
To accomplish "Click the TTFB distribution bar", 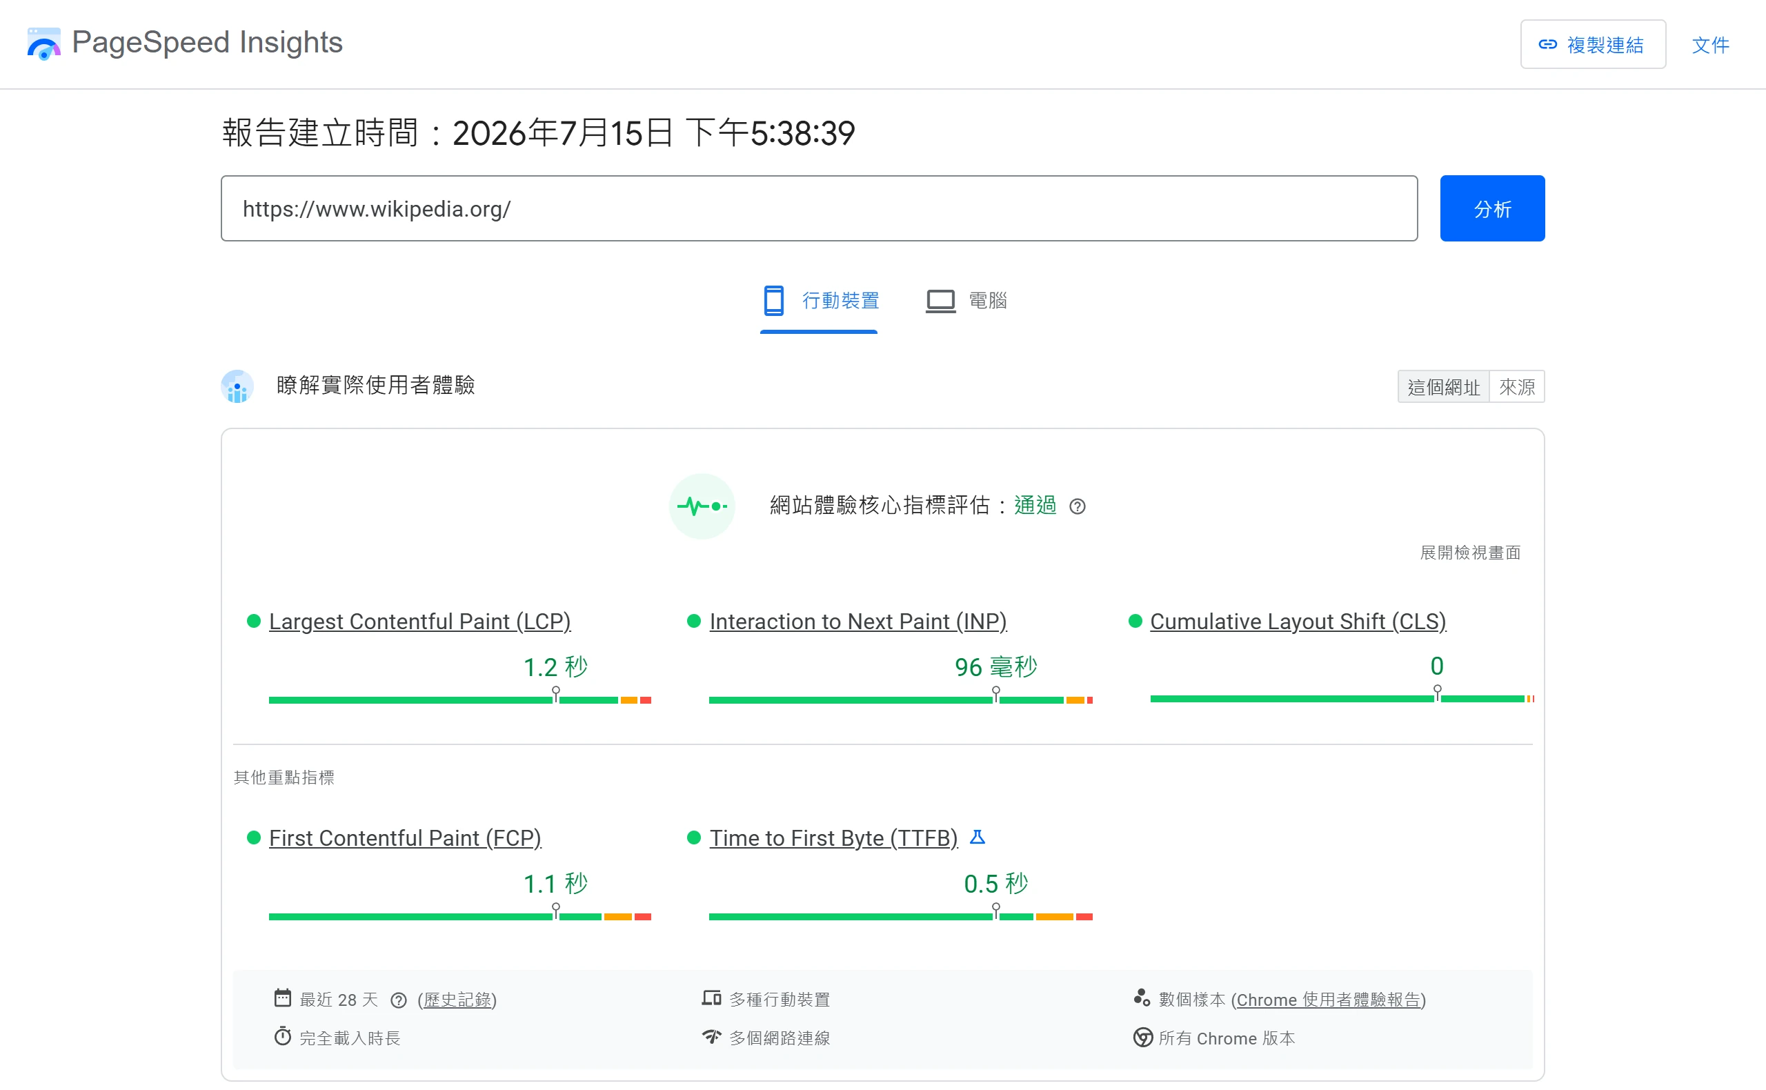I will (x=900, y=916).
